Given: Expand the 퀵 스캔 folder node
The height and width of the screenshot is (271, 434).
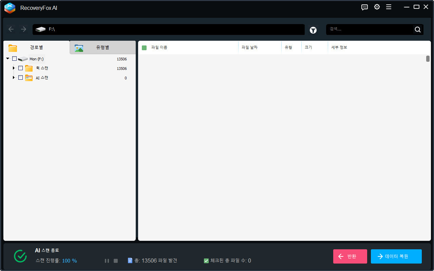Looking at the screenshot, I should pyautogui.click(x=14, y=68).
